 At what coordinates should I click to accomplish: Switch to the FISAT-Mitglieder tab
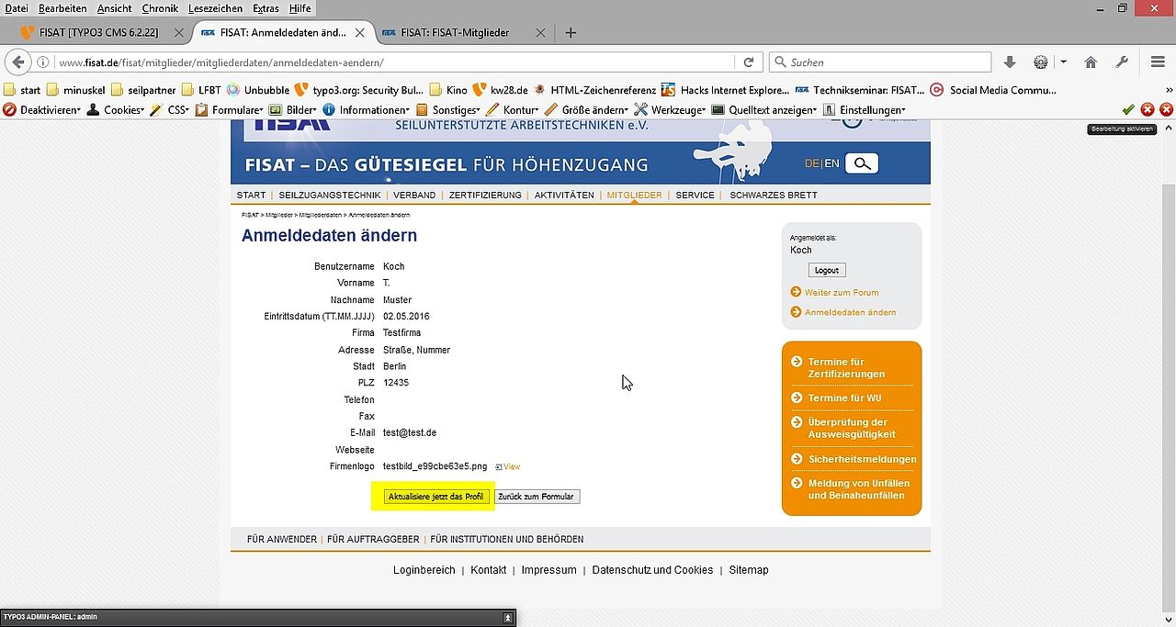click(455, 32)
